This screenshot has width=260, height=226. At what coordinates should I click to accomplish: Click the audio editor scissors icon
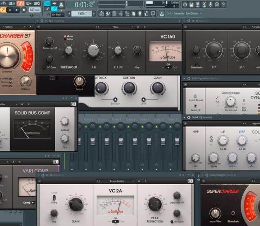point(204,5)
